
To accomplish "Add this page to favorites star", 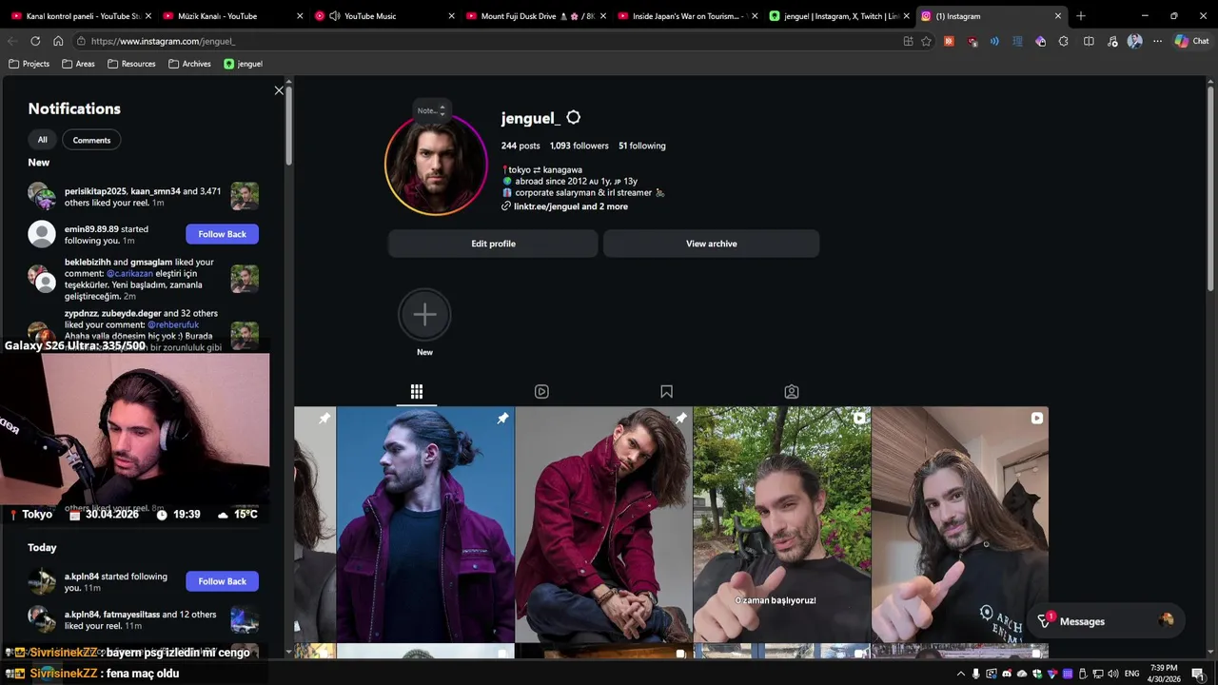I will click(926, 41).
